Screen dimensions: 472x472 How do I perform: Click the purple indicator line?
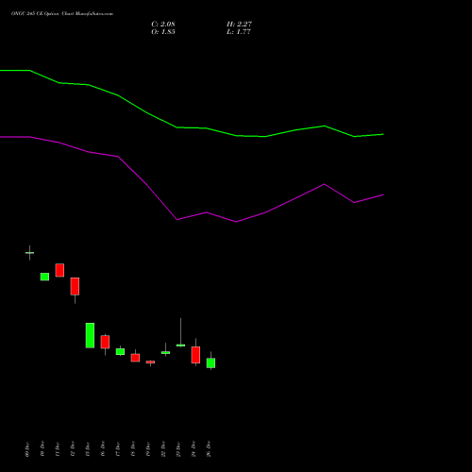click(177, 219)
